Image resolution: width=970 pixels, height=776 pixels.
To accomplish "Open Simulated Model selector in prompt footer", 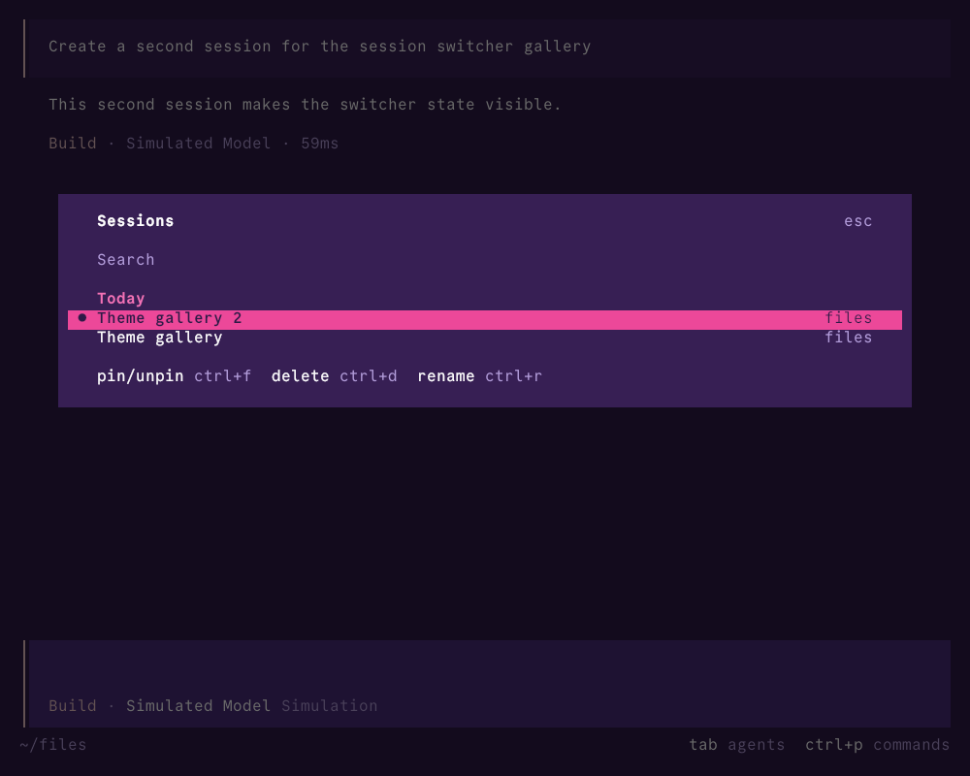I will pos(198,706).
